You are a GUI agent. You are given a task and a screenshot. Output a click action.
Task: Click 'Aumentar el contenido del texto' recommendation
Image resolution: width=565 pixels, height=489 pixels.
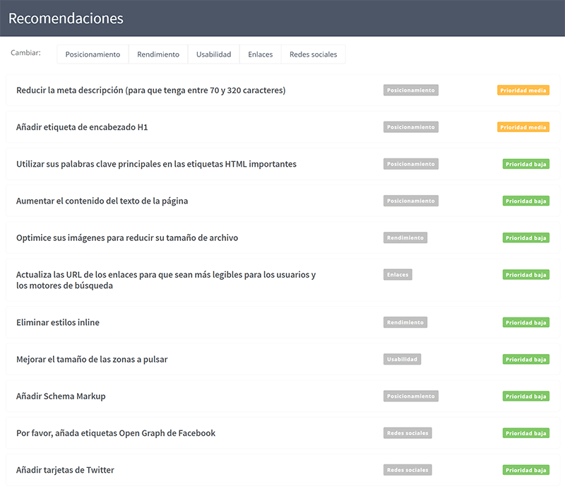click(102, 201)
